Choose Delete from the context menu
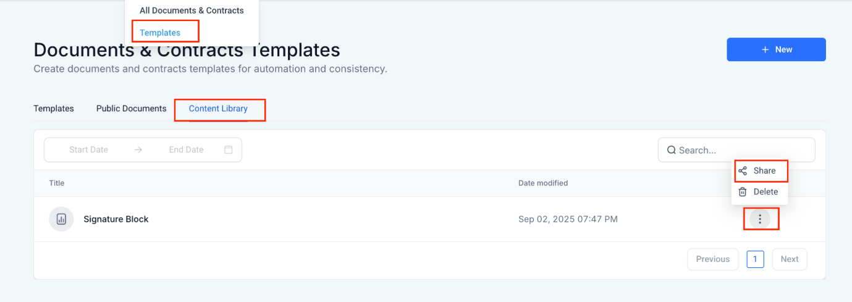 766,192
